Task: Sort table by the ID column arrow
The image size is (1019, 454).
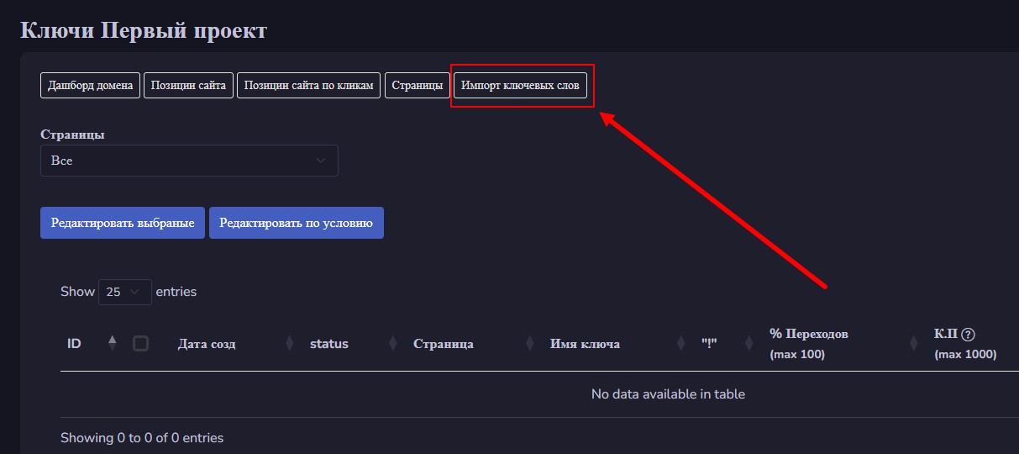Action: 113,343
